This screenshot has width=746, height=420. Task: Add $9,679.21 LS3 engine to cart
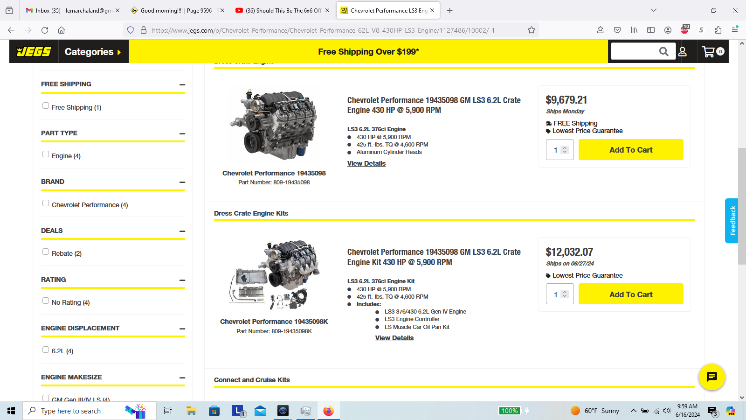click(631, 150)
